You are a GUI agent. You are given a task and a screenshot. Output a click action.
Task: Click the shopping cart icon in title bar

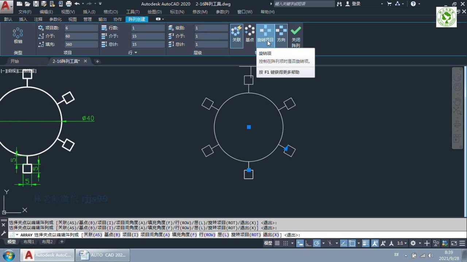click(389, 4)
